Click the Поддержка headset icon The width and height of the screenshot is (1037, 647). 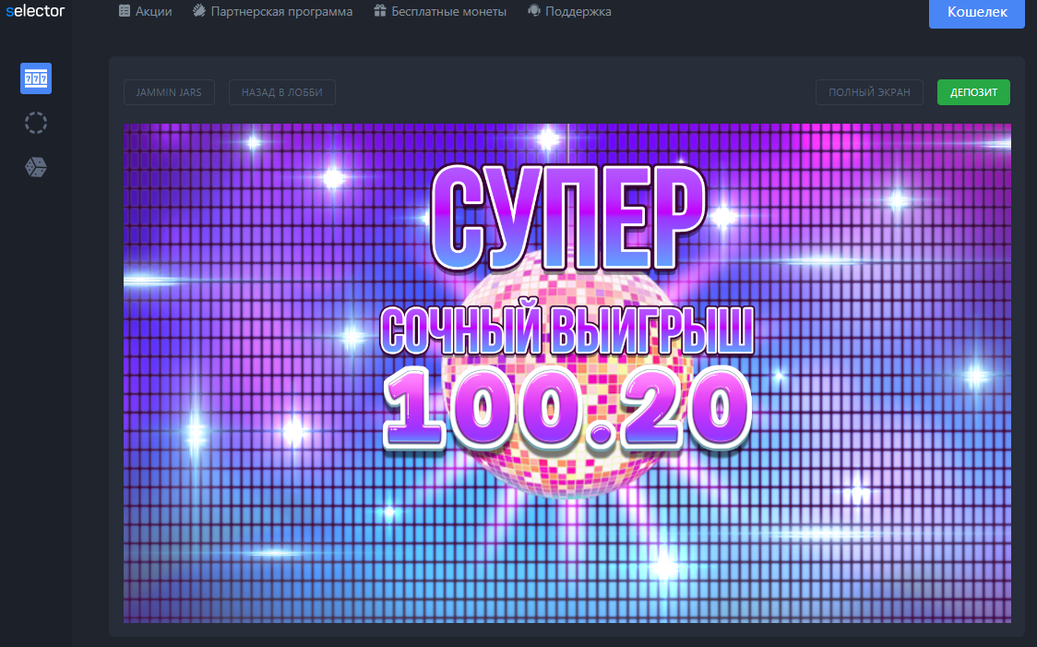coord(533,10)
